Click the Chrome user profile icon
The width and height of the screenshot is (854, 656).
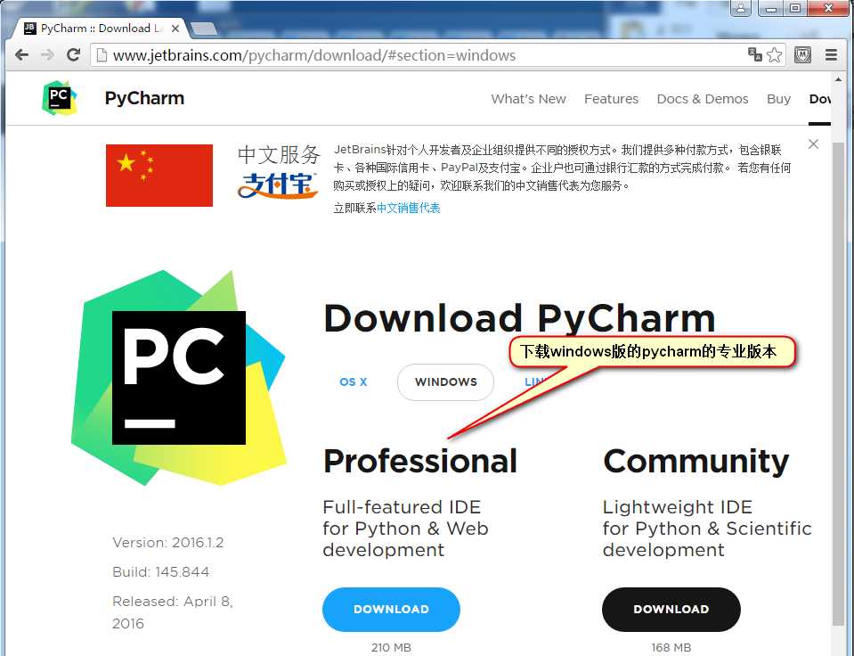(x=741, y=8)
